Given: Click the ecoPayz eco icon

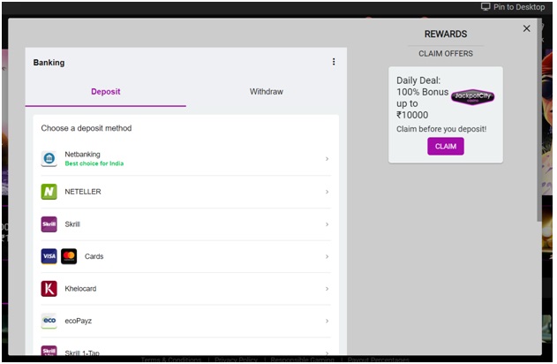Looking at the screenshot, I should click(49, 321).
